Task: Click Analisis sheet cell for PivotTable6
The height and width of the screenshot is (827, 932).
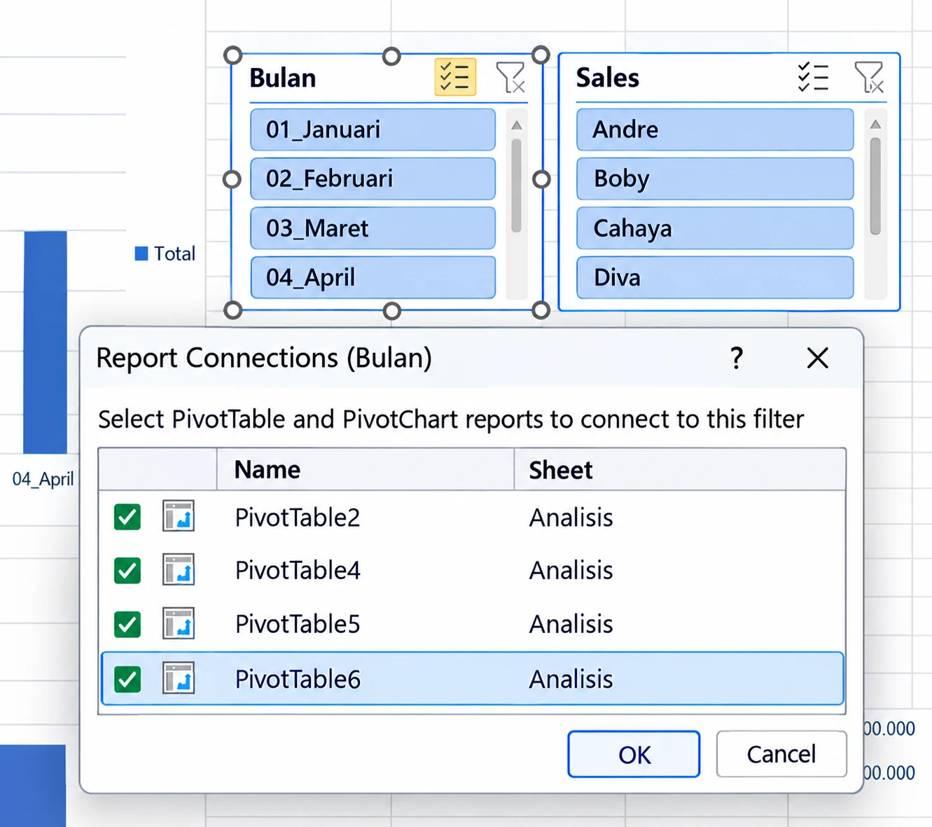Action: pyautogui.click(x=571, y=679)
